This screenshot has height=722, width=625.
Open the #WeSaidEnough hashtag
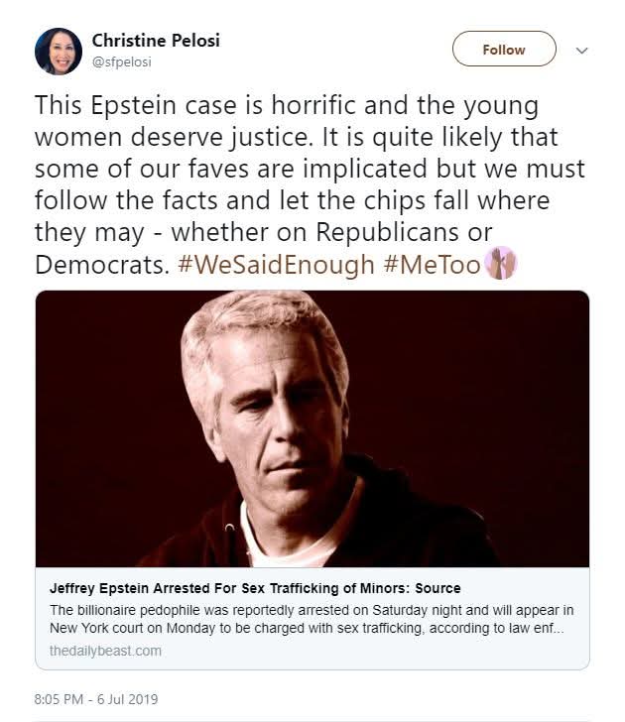[277, 265]
